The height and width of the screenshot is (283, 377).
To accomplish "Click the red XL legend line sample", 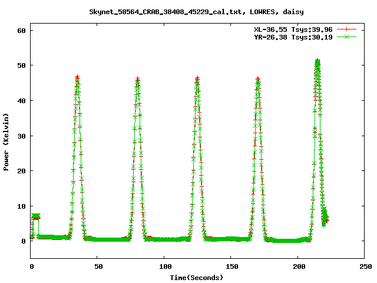I will click(x=346, y=29).
